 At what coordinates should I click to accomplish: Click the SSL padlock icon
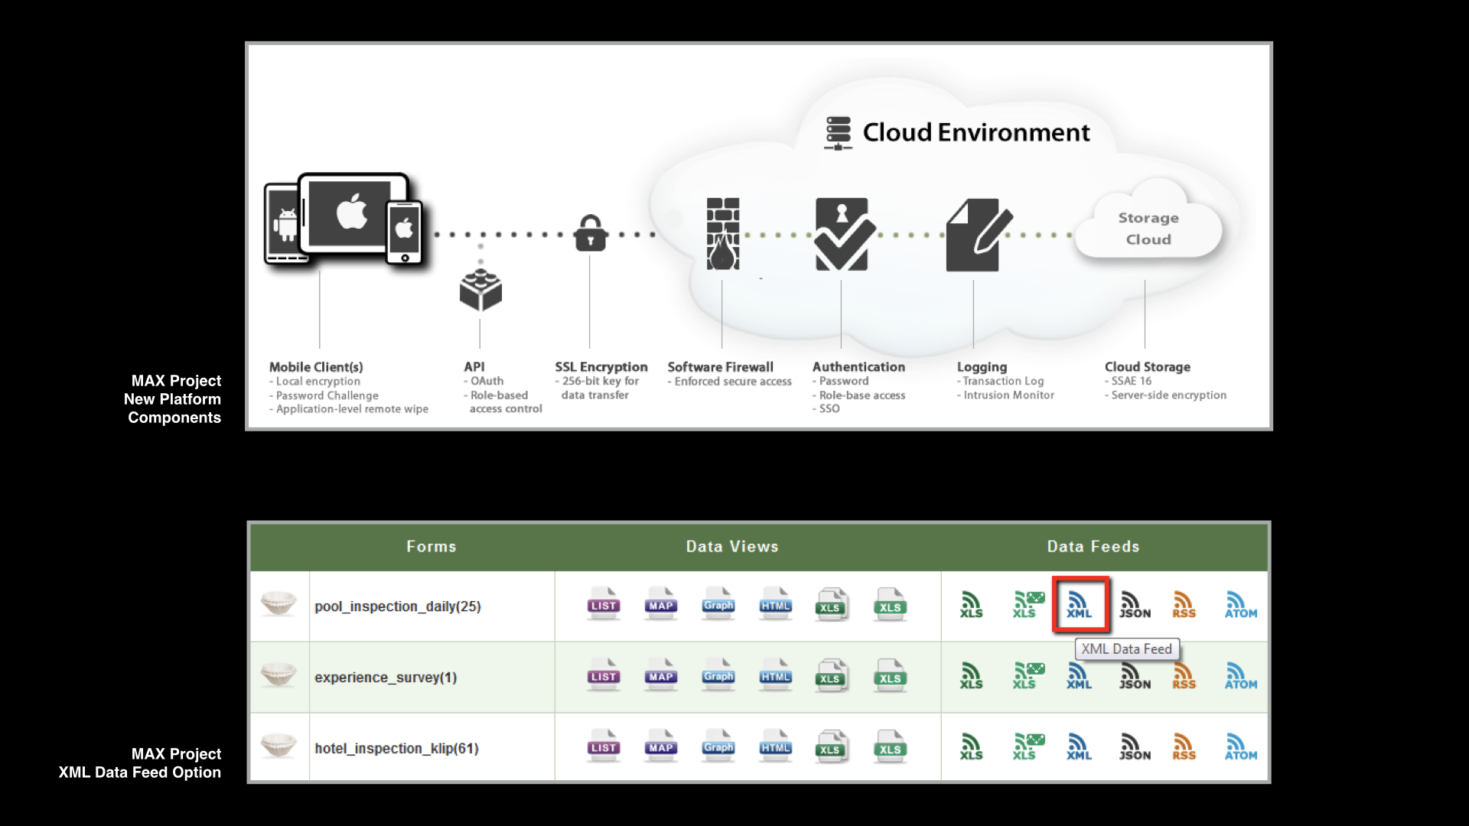pyautogui.click(x=590, y=233)
